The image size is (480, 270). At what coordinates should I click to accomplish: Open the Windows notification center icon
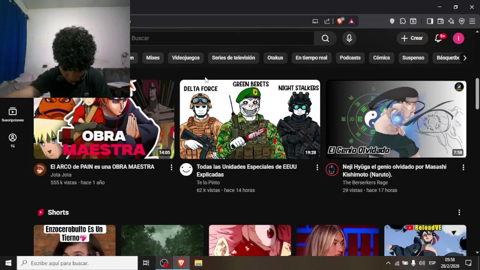point(468,263)
